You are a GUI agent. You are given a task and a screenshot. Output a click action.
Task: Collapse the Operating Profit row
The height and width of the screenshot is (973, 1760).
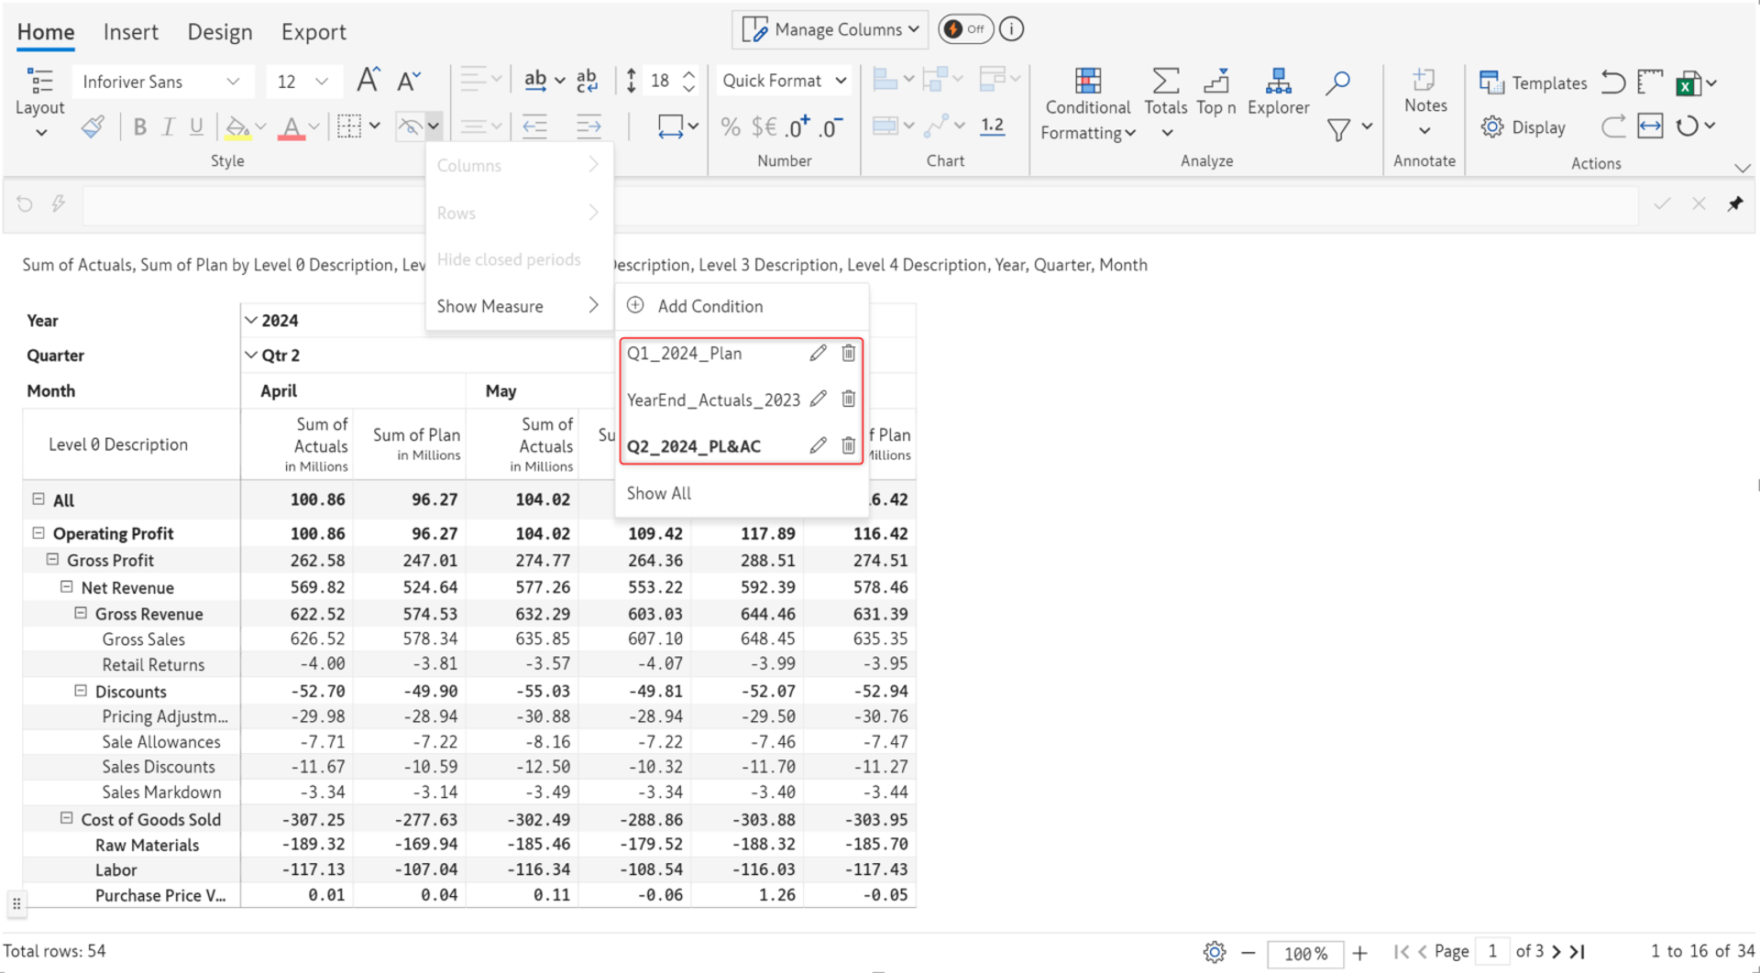[x=38, y=532]
